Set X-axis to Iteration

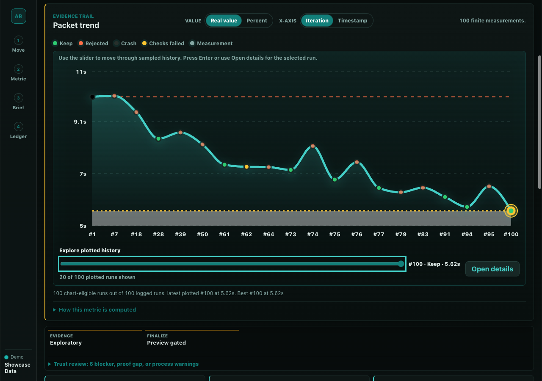coord(317,20)
